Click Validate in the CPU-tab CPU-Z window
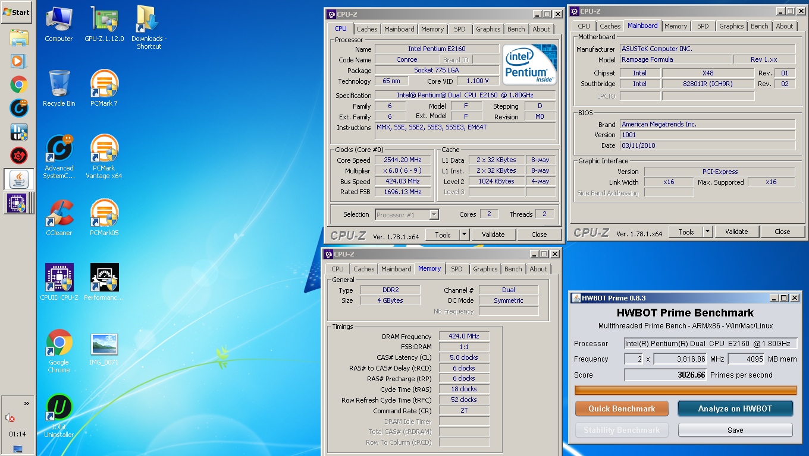 tap(493, 235)
